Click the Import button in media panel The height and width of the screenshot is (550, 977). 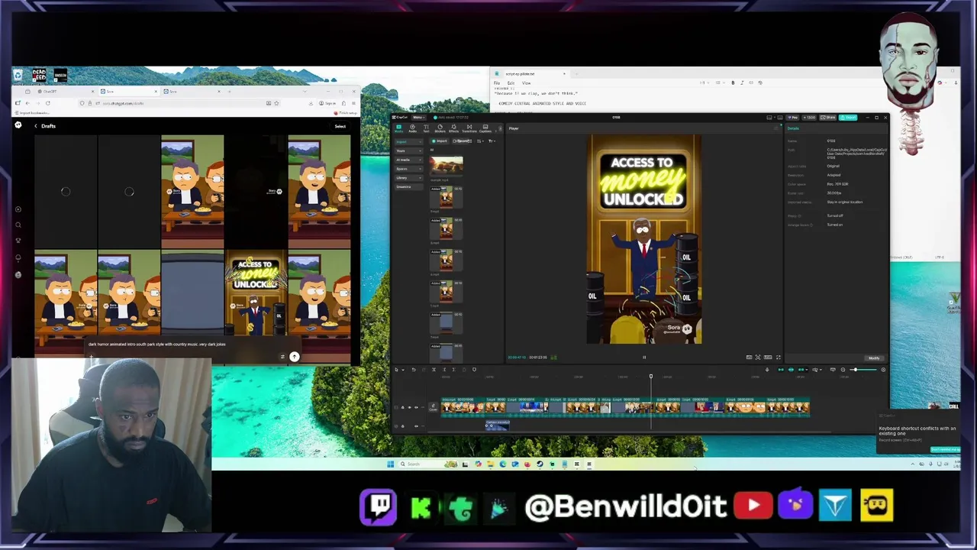pyautogui.click(x=440, y=141)
